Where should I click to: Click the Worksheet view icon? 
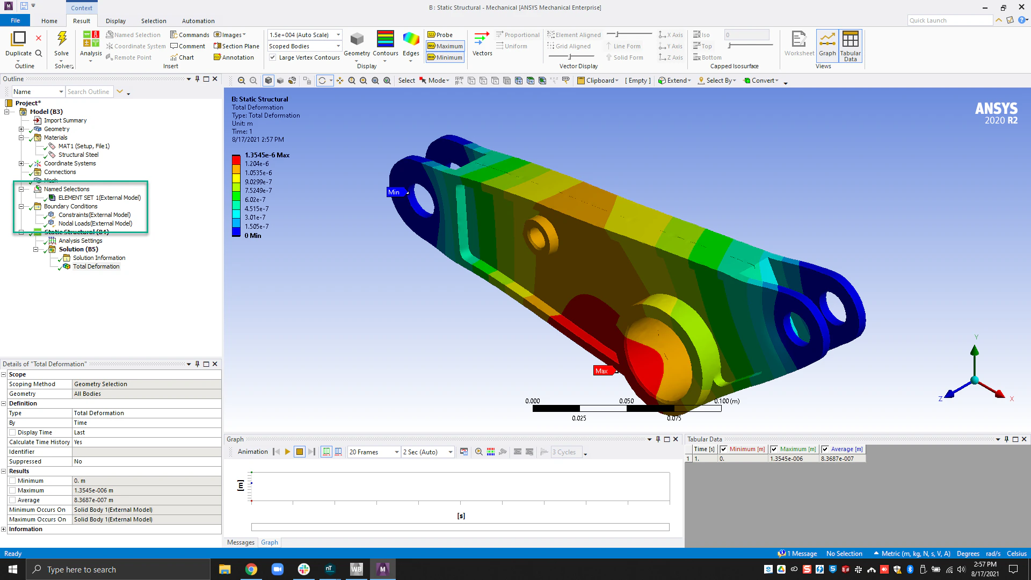point(799,39)
